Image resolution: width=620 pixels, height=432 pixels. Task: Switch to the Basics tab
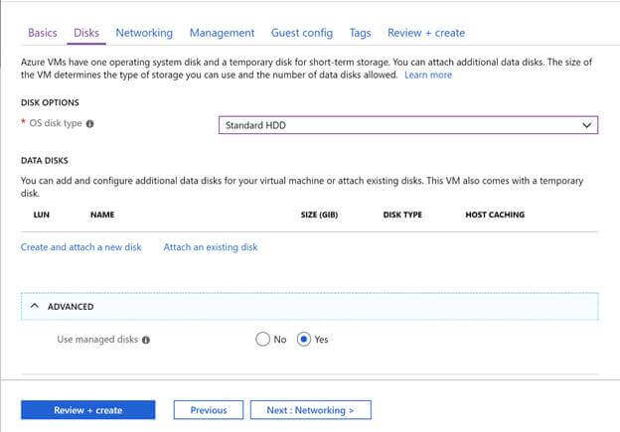[x=43, y=33]
